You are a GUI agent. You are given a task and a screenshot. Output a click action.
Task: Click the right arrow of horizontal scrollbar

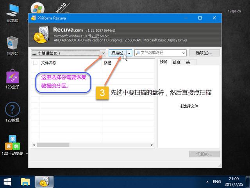(x=152, y=145)
